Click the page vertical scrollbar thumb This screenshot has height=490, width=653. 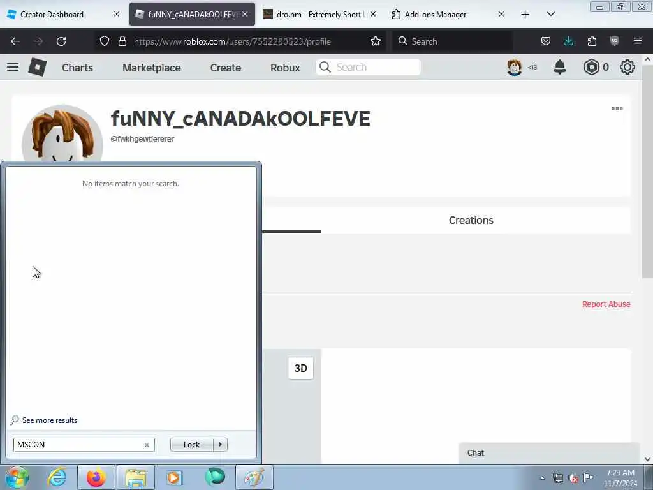tap(647, 172)
